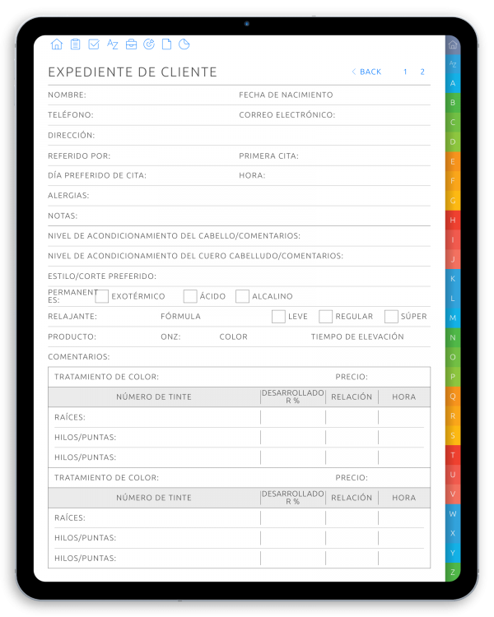Go to letter A tab
This screenshot has width=494, height=617.
tap(453, 83)
